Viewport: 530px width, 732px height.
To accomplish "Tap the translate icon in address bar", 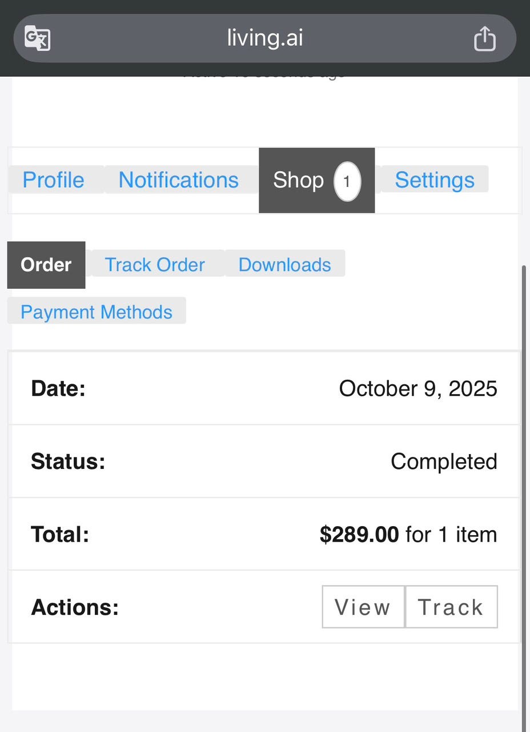I will (x=38, y=39).
